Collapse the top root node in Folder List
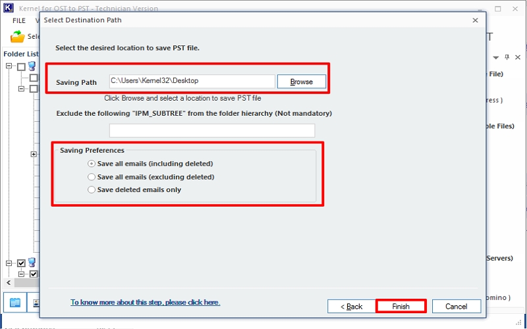Screen dimensions: 527x329 coord(10,66)
